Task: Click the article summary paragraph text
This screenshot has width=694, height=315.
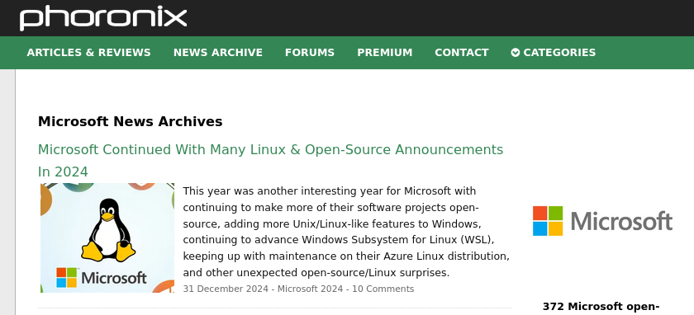Action: click(x=346, y=232)
